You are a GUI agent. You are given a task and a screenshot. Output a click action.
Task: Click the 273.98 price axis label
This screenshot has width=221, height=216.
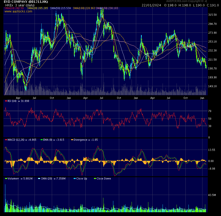[x=212, y=33]
